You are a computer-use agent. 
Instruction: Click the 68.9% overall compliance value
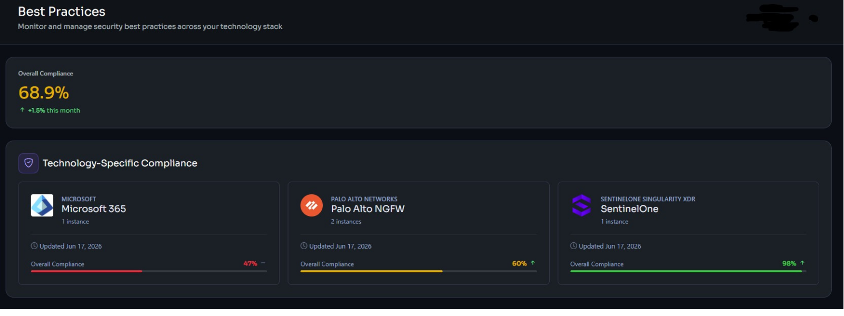point(44,93)
